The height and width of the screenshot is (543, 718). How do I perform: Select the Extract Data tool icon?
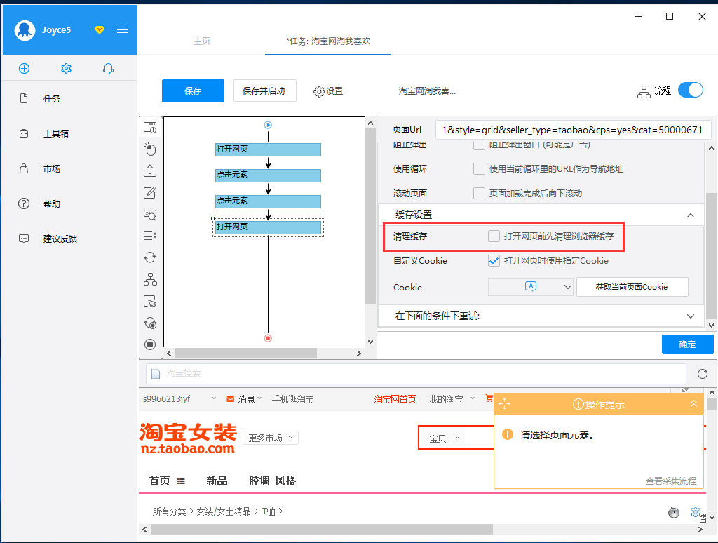pos(150,171)
